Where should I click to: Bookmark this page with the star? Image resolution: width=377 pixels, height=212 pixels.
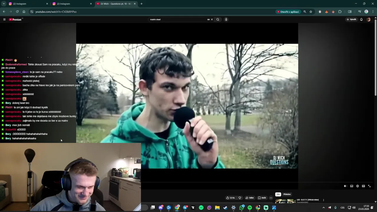[x=311, y=12]
